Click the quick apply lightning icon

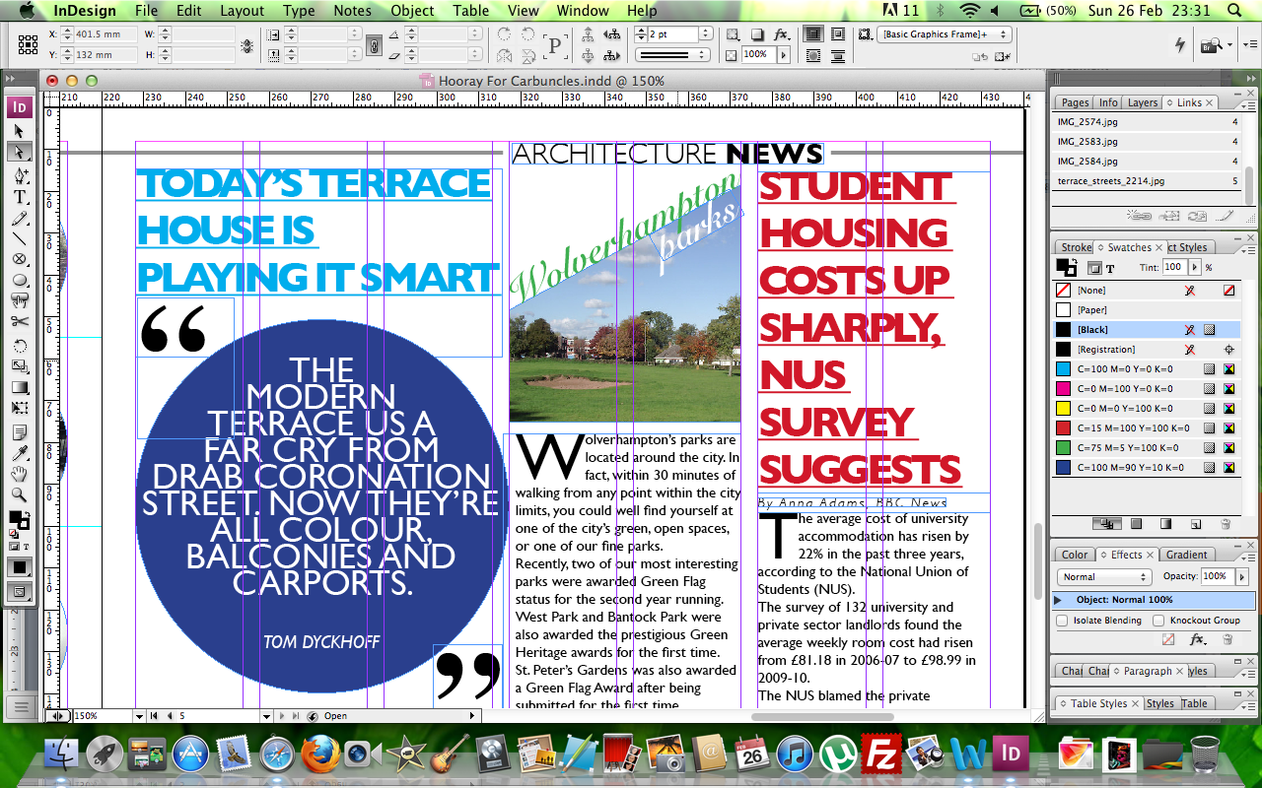1180,44
